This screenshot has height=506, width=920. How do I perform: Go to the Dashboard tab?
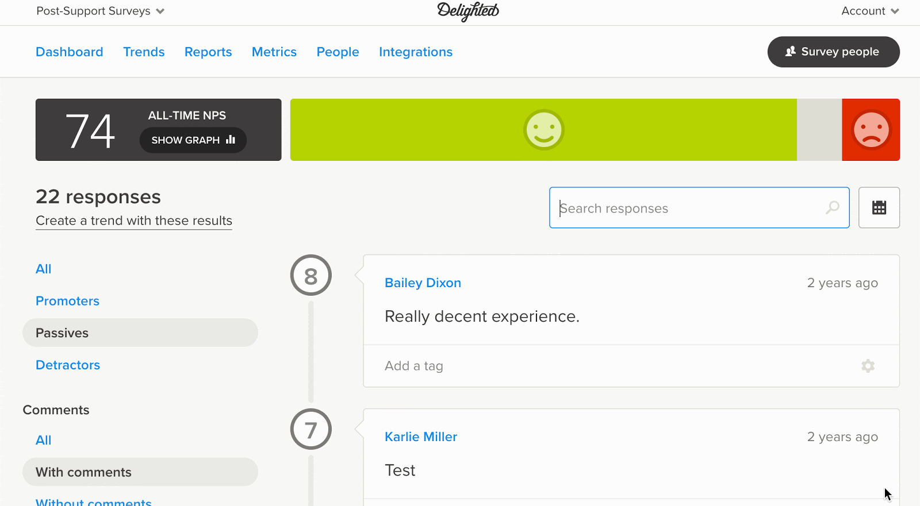[x=70, y=52]
